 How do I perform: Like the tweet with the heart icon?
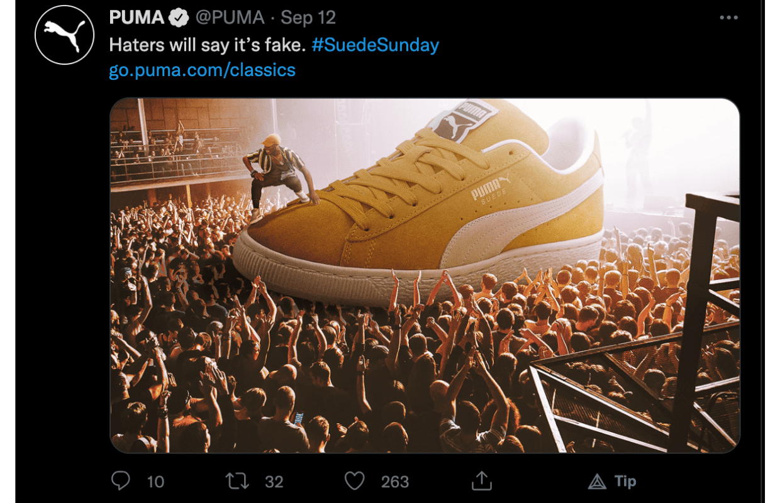(x=355, y=482)
